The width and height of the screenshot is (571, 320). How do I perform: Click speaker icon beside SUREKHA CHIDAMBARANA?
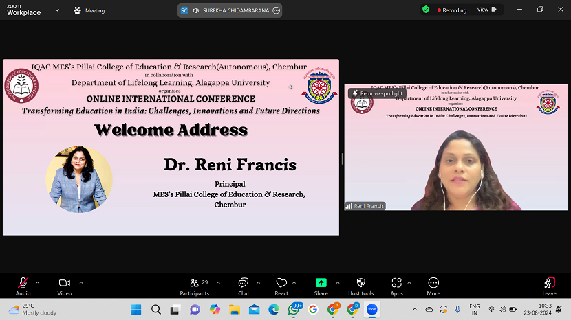[196, 10]
